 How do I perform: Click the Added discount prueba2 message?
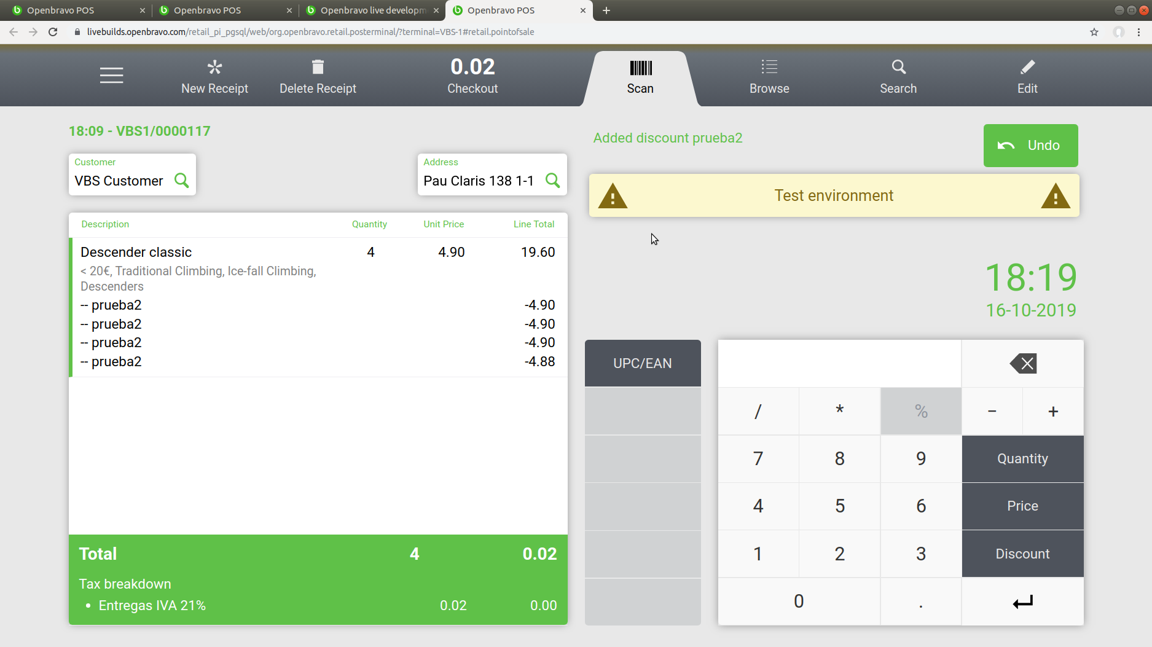(x=668, y=138)
